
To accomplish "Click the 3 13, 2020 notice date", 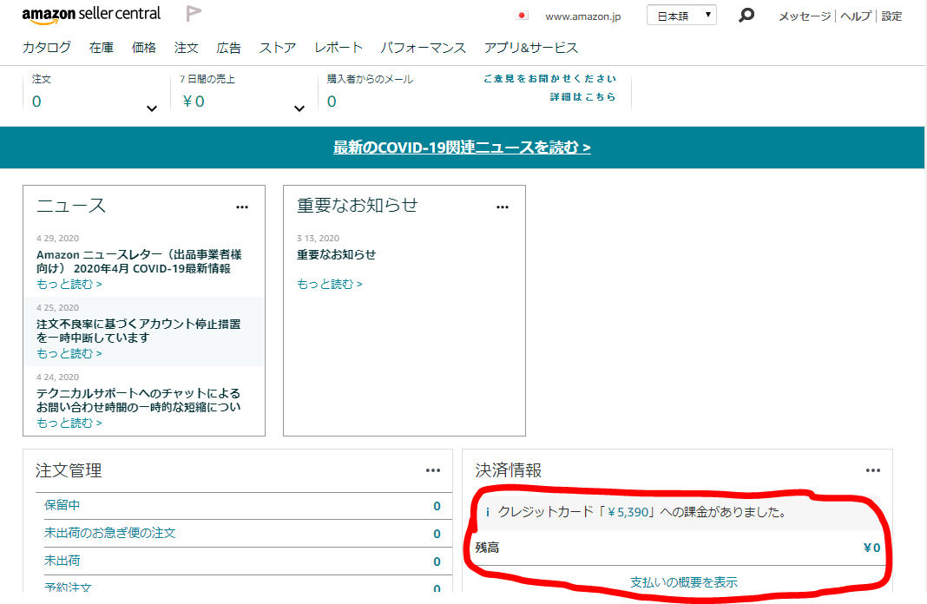I will pos(318,238).
